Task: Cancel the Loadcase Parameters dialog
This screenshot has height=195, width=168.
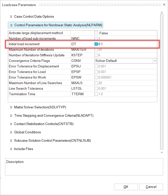Action: [151, 187]
